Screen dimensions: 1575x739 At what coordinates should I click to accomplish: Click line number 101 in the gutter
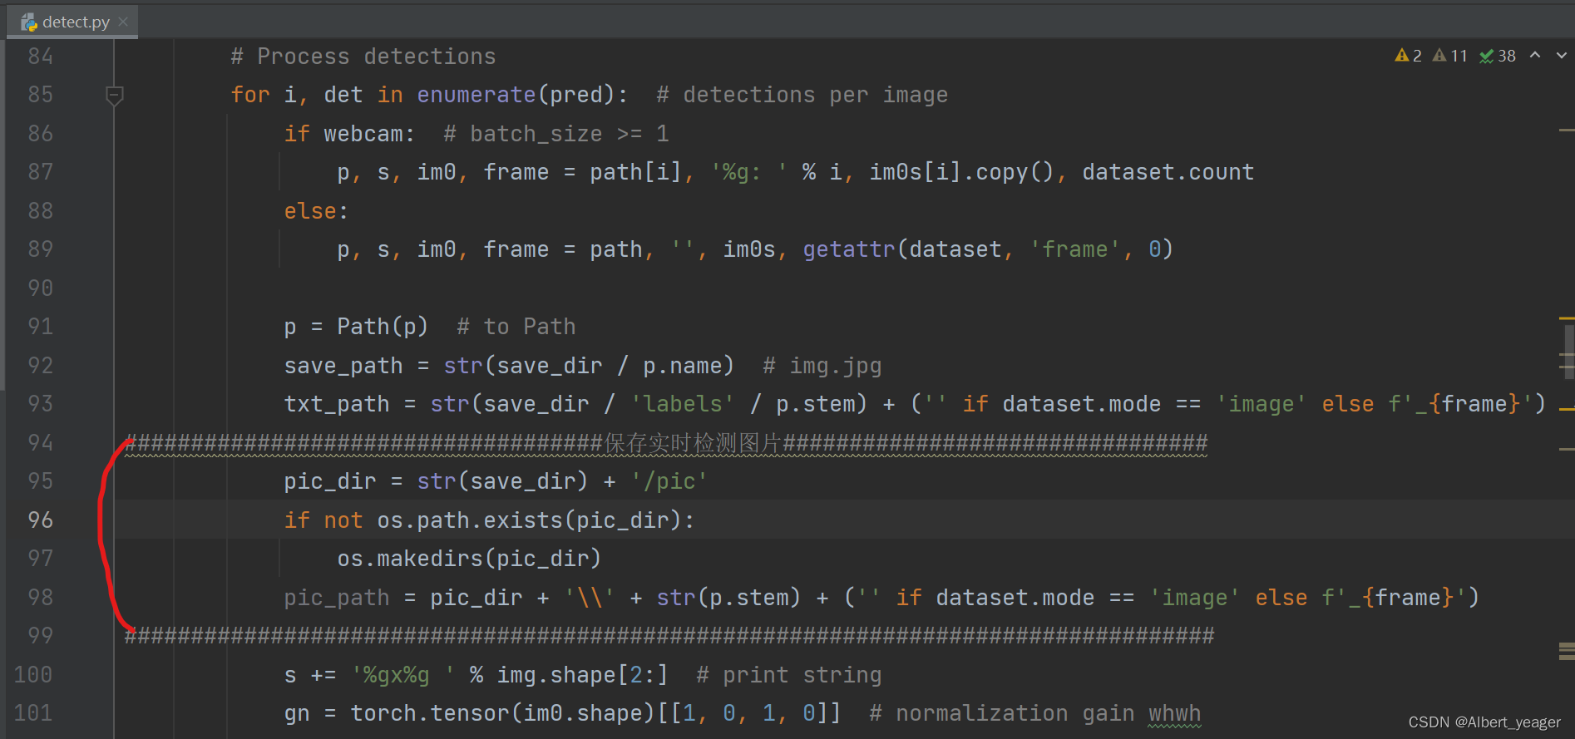[x=33, y=713]
